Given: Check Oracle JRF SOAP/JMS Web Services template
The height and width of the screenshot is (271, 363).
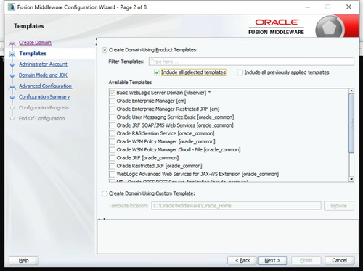Looking at the screenshot, I should [x=113, y=125].
